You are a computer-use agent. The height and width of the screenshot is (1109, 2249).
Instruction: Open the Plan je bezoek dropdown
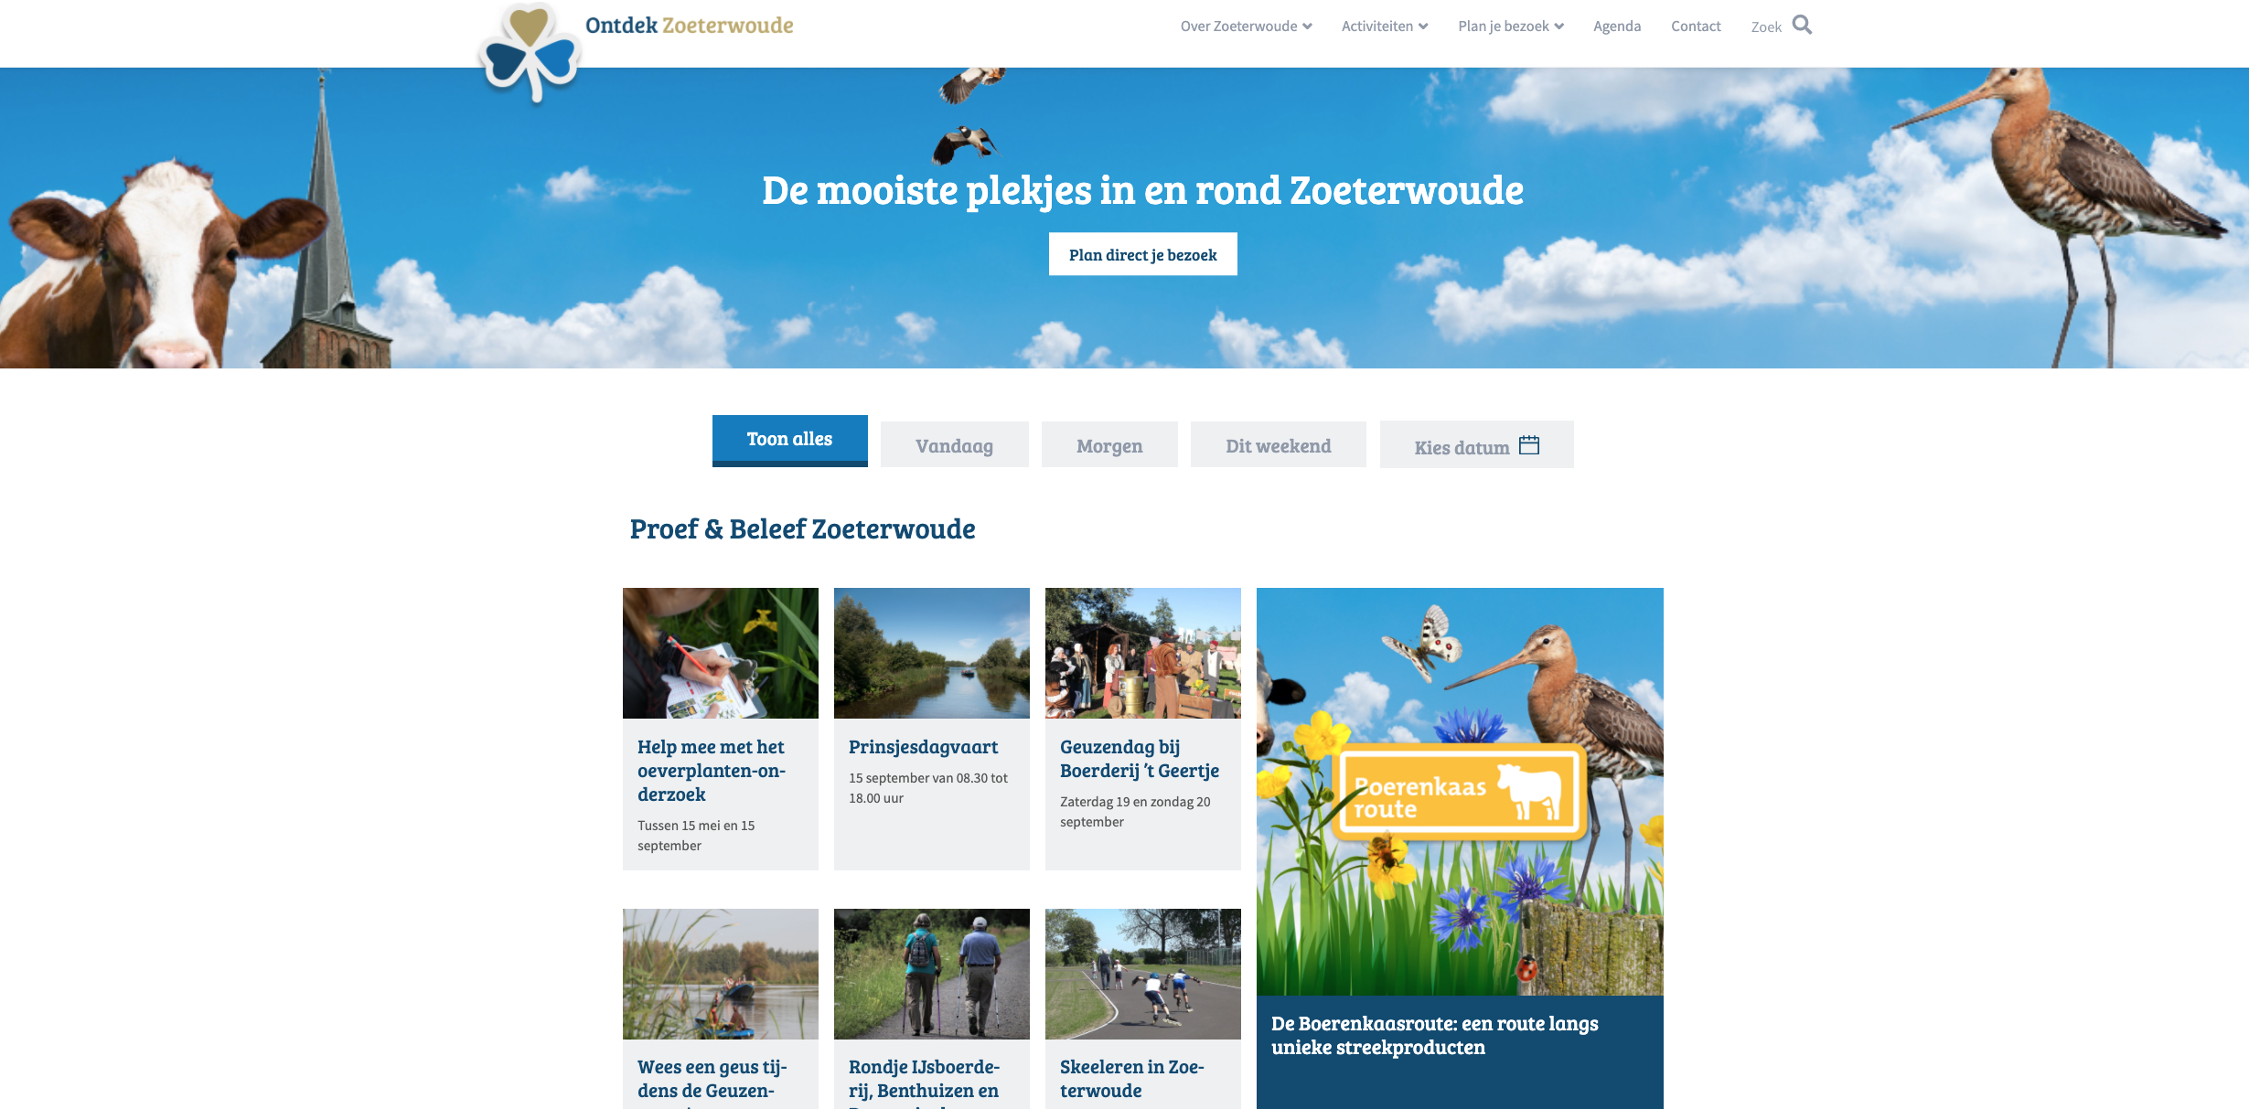(1511, 27)
